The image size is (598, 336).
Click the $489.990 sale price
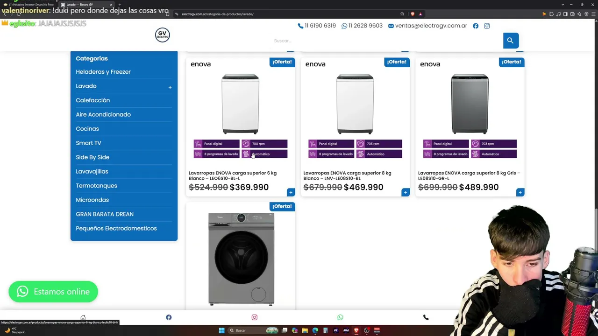click(x=478, y=187)
